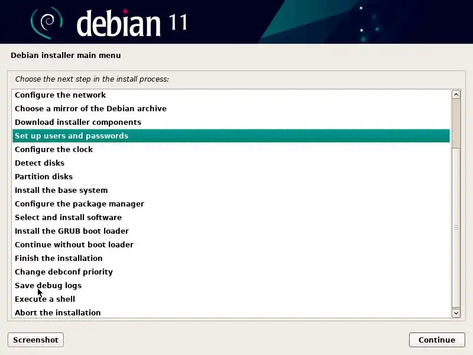Select Install the base system
This screenshot has height=355, width=473.
(x=231, y=190)
